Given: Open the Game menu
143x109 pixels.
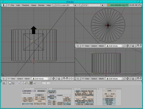Looking at the screenshot, I should (34, 5).
